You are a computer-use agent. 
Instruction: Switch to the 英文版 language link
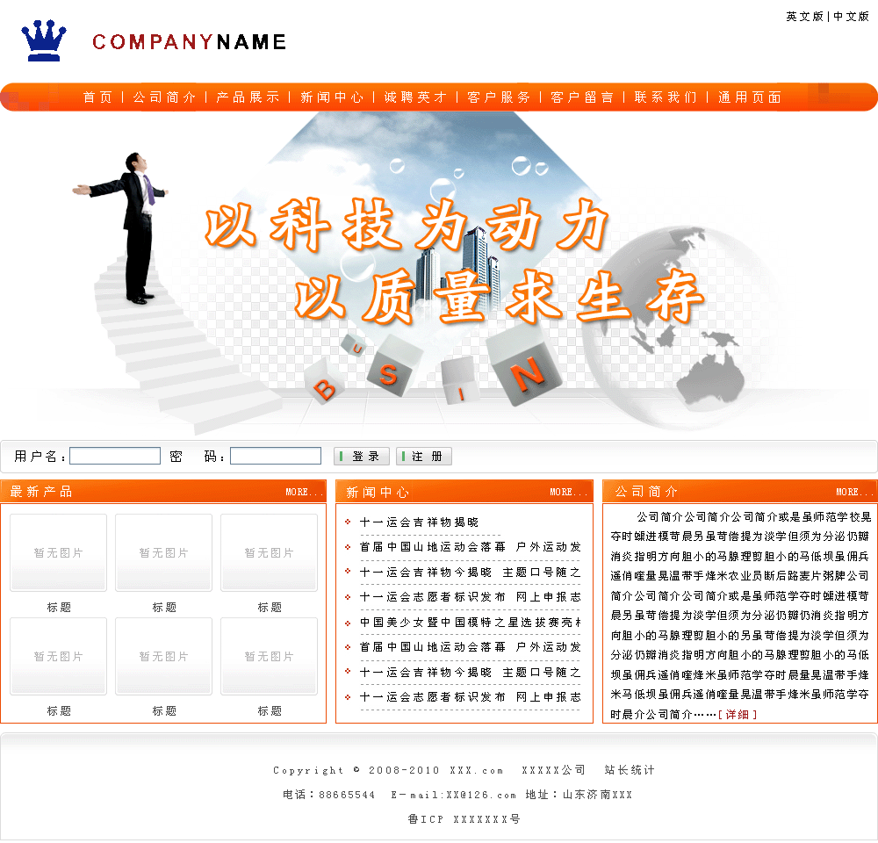(x=804, y=17)
